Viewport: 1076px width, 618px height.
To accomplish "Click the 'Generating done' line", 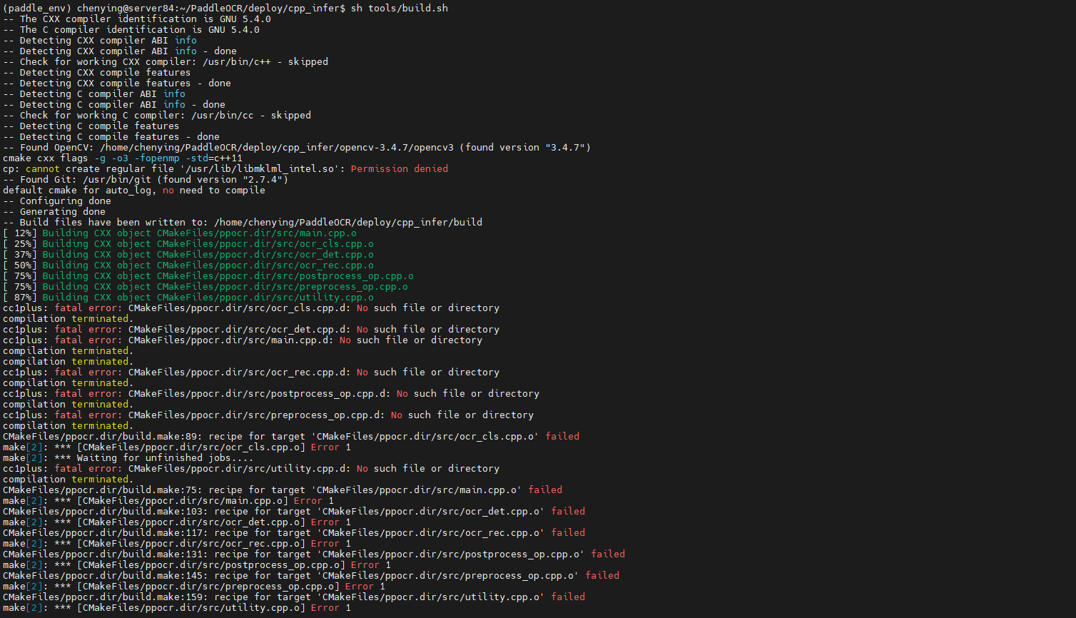I will point(54,211).
